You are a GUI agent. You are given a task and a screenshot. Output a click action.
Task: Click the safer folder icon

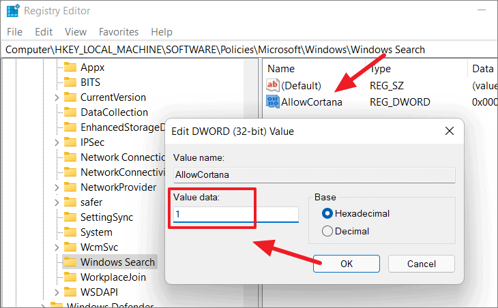[x=70, y=202]
